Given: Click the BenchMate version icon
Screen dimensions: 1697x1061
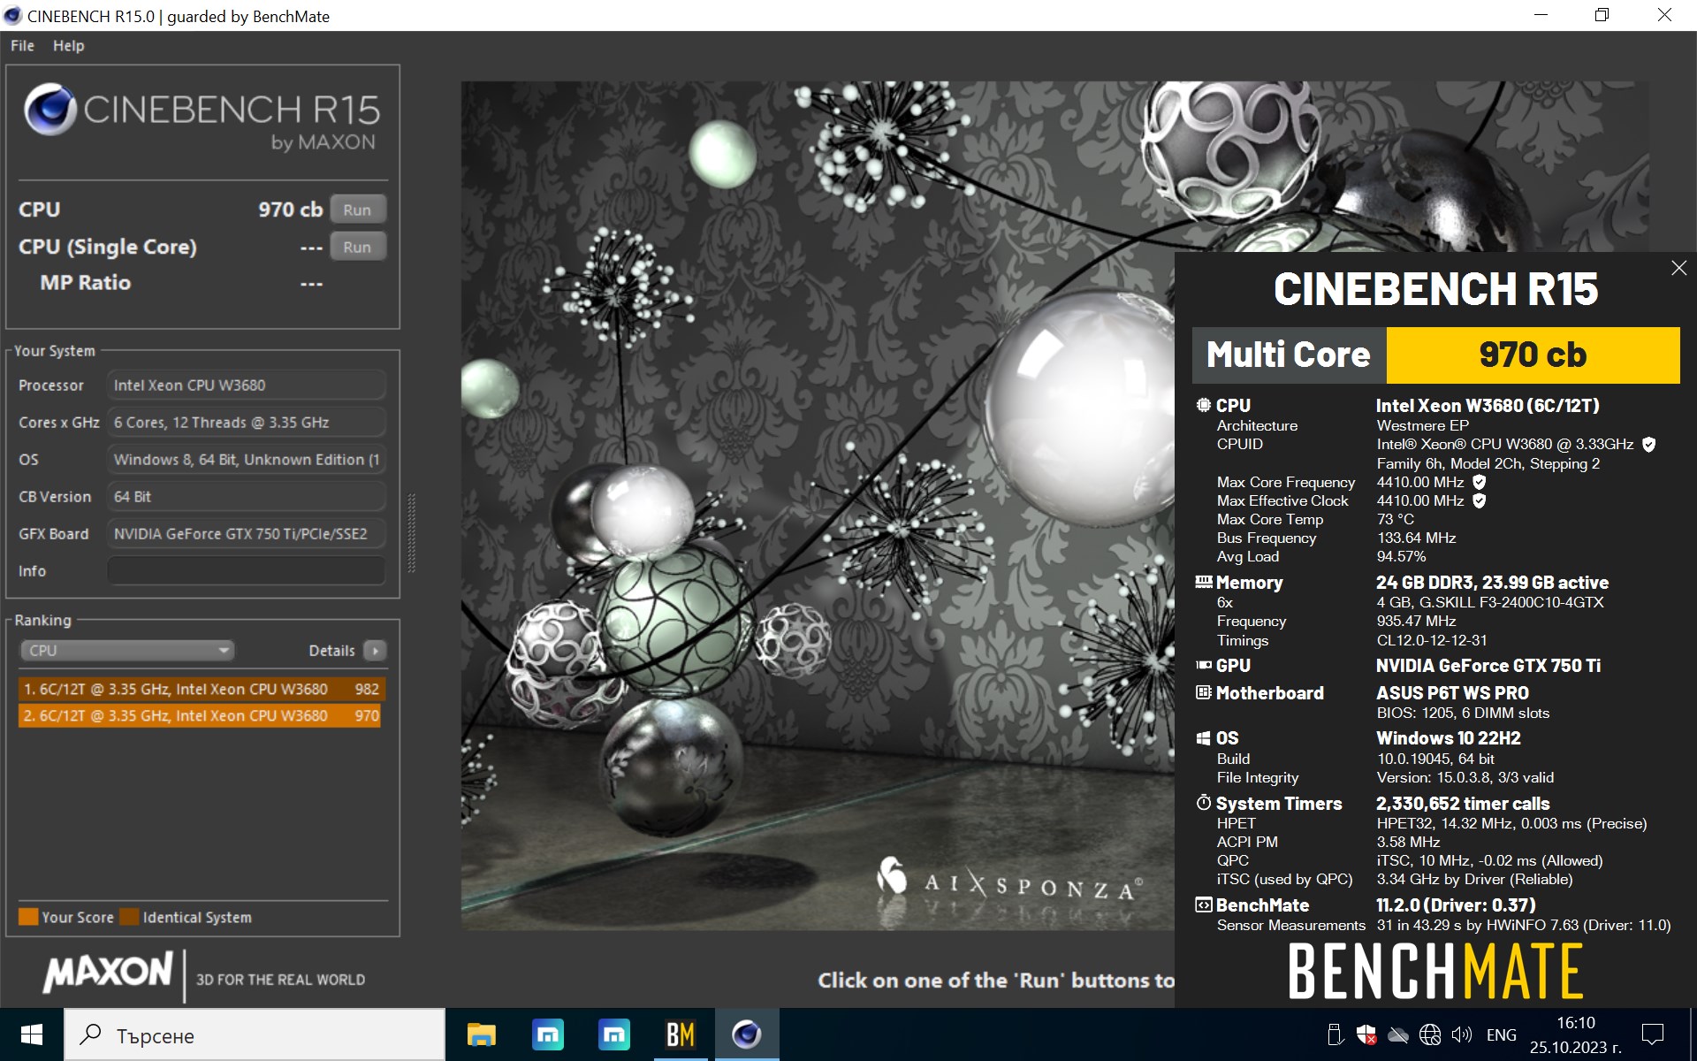Looking at the screenshot, I should point(1204,905).
